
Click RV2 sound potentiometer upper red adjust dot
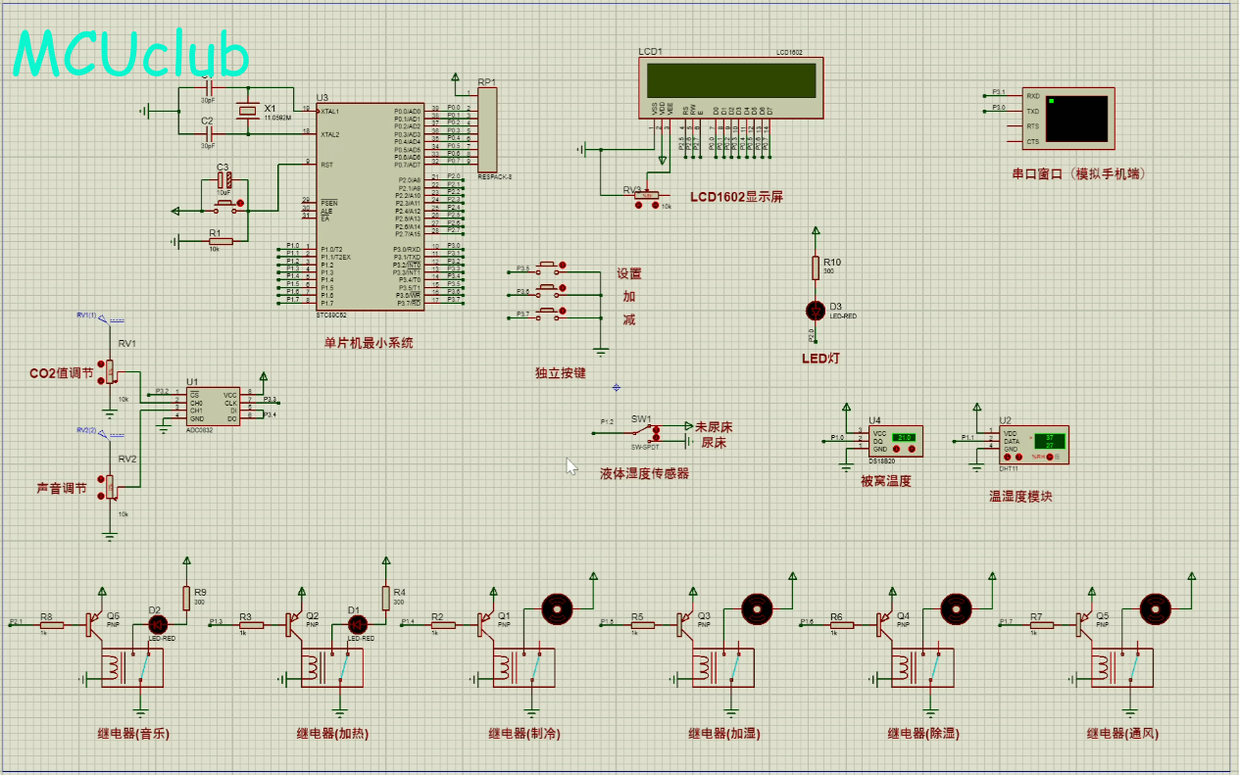coord(101,478)
